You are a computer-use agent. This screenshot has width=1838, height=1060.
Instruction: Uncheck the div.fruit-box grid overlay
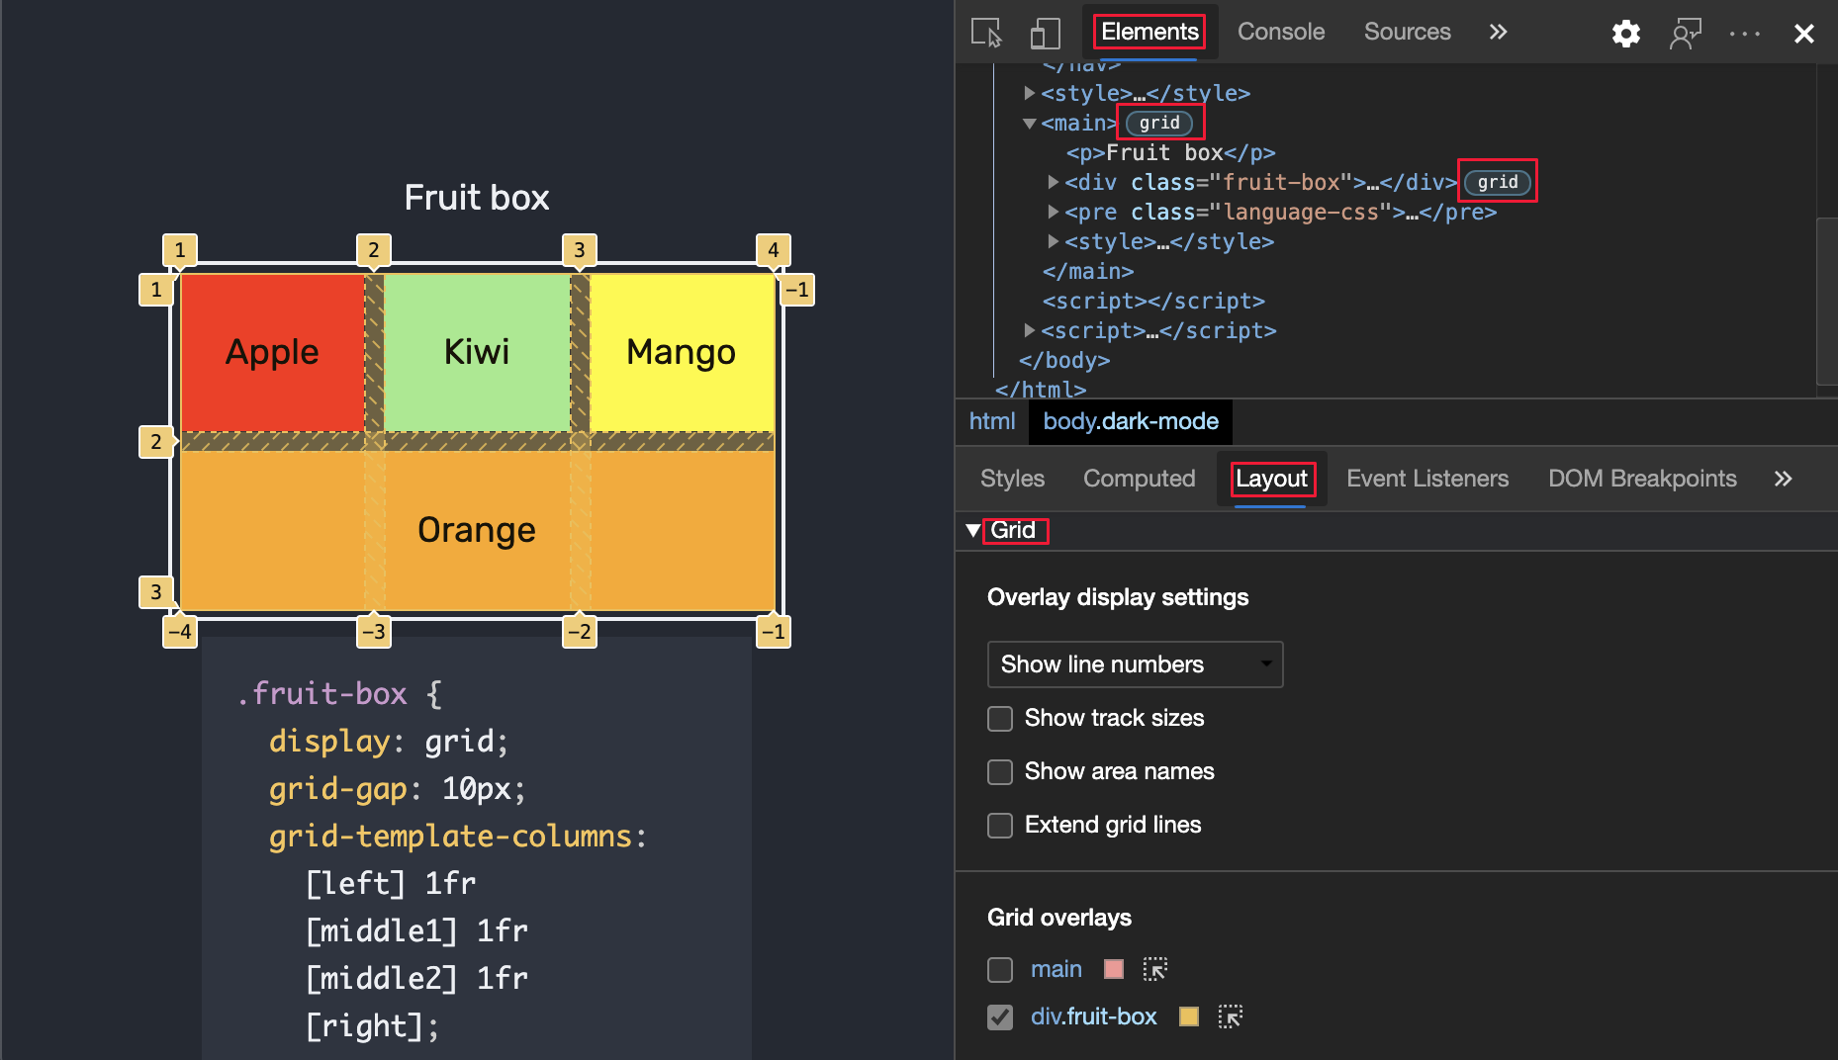[999, 1016]
